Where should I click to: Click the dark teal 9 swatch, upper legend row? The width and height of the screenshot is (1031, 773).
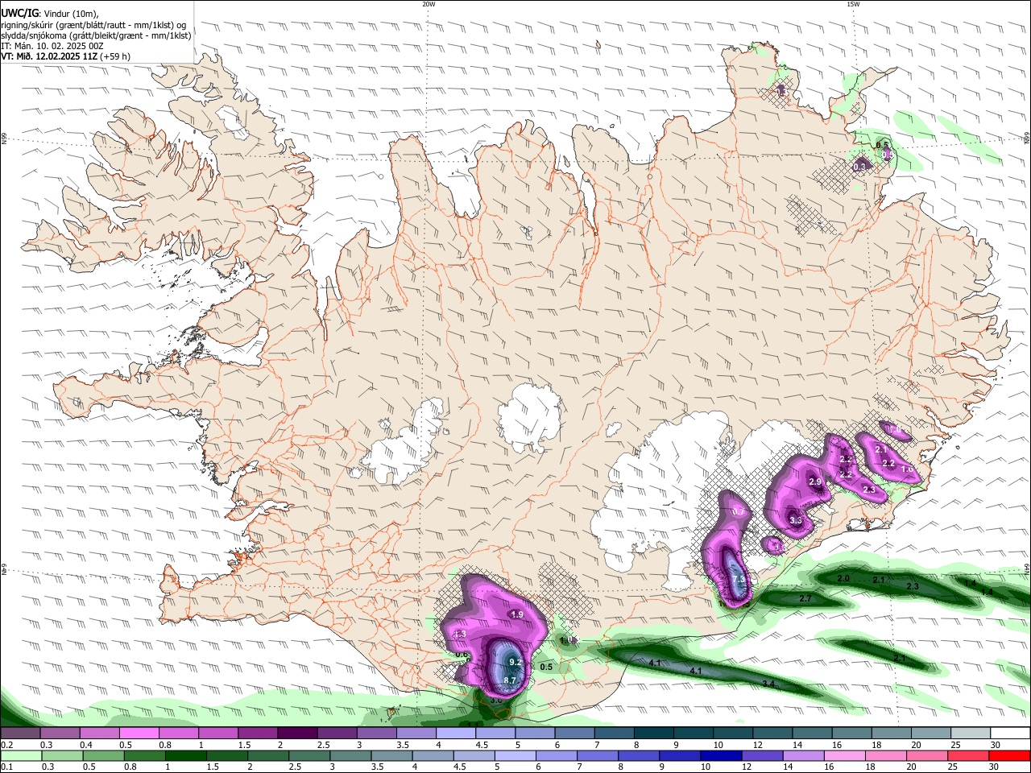694,734
